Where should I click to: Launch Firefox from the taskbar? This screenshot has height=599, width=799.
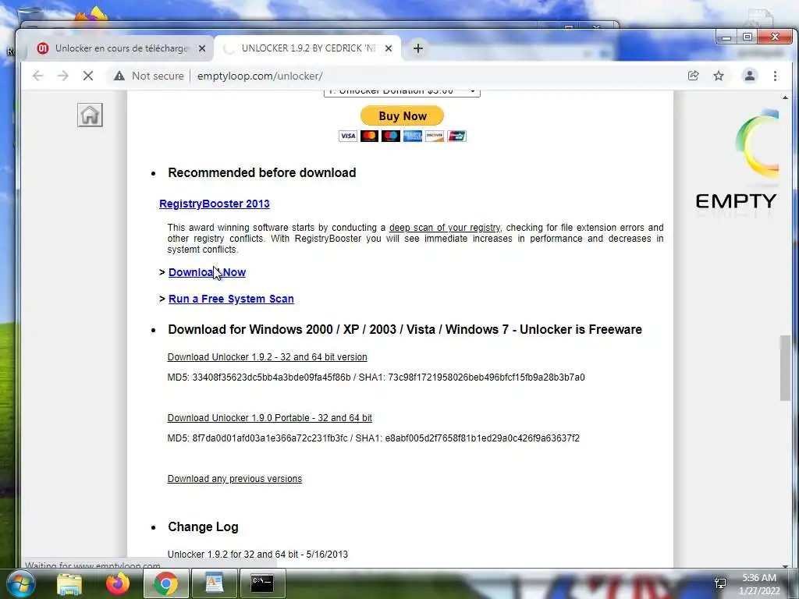tap(118, 583)
